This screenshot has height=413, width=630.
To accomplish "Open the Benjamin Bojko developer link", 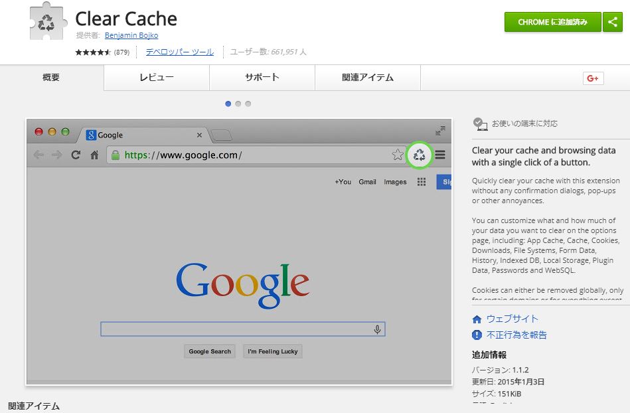I will point(131,35).
